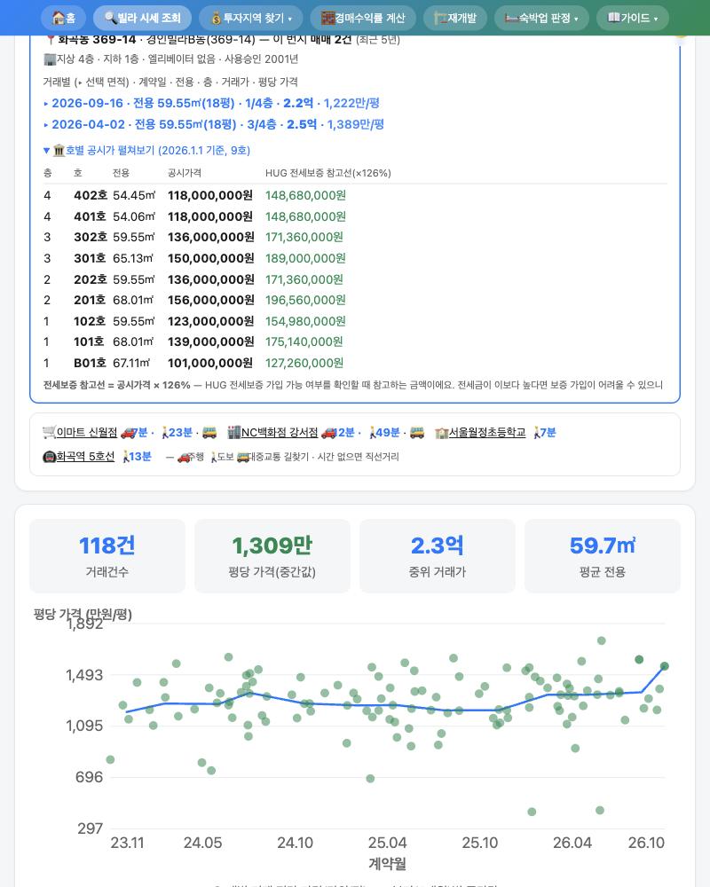Click the book icon in 가이드
The width and height of the screenshot is (710, 887).
pos(614,18)
